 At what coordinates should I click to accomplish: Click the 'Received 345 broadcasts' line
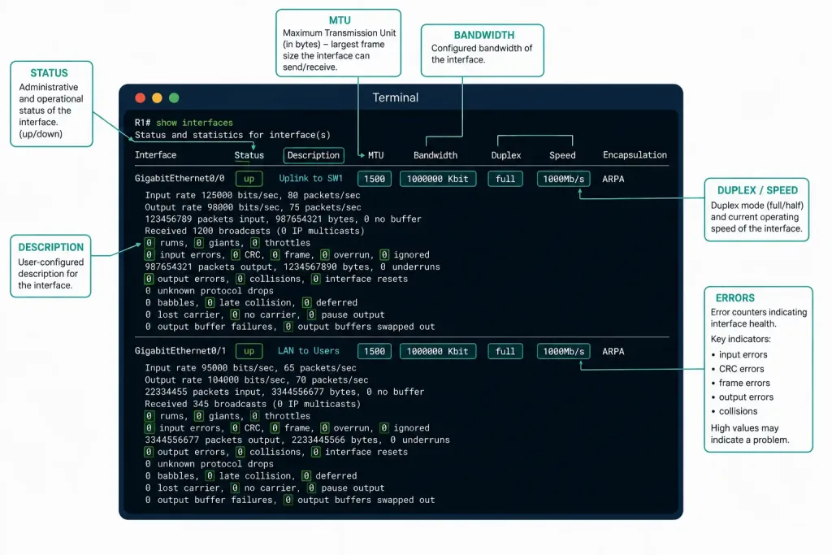pos(253,404)
